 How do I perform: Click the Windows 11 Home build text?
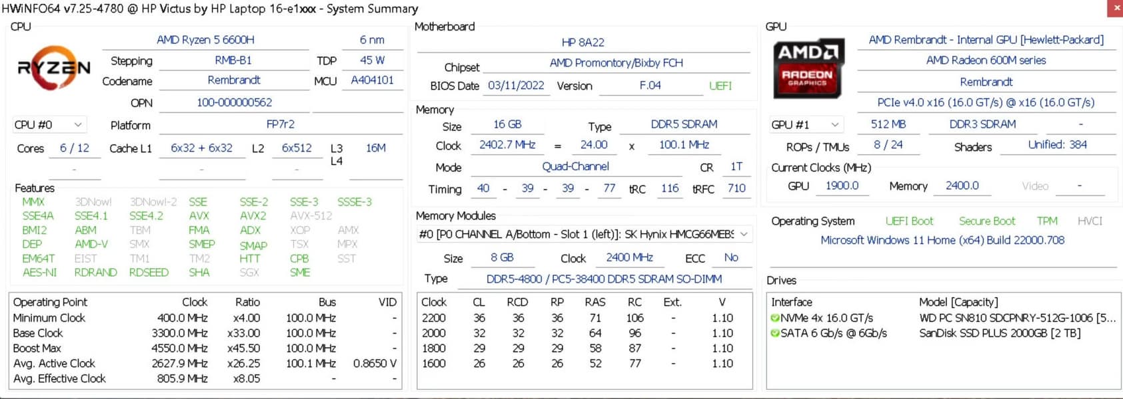pyautogui.click(x=942, y=240)
